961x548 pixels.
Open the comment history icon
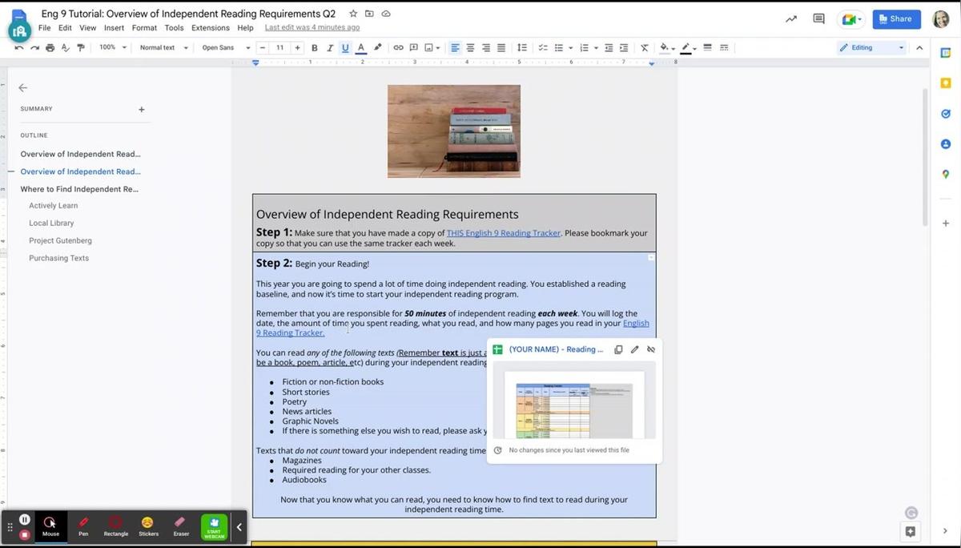pos(818,19)
